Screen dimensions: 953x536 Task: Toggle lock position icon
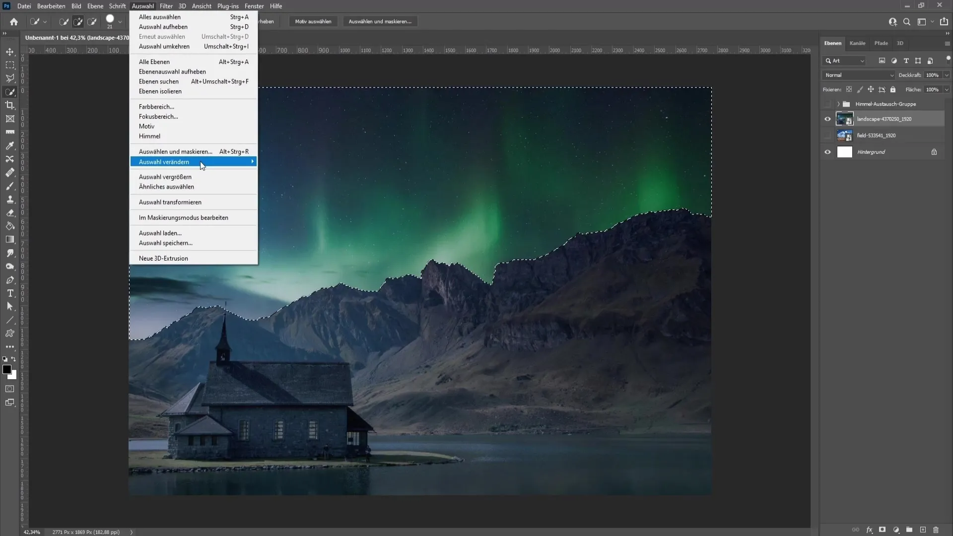click(x=871, y=89)
